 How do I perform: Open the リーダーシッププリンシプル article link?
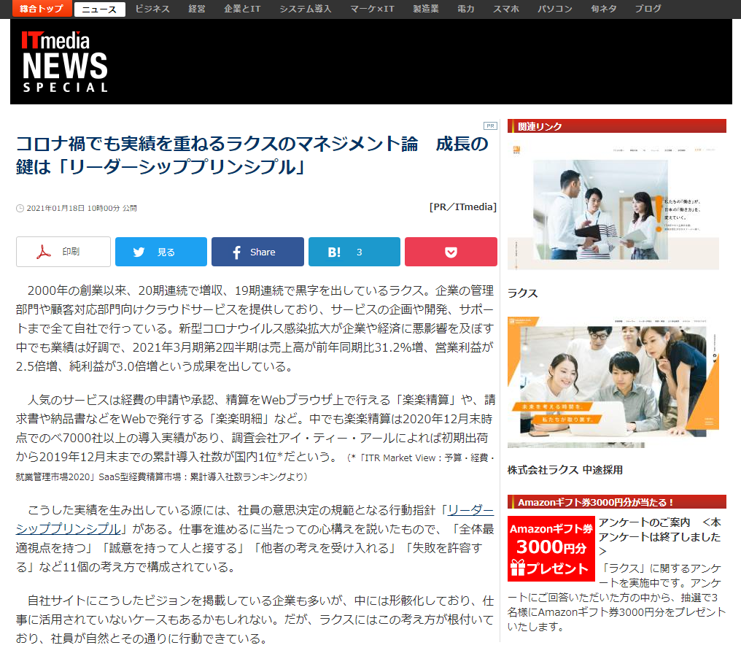click(x=255, y=520)
